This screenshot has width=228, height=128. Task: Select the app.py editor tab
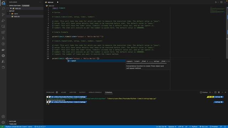[x=51, y=2]
